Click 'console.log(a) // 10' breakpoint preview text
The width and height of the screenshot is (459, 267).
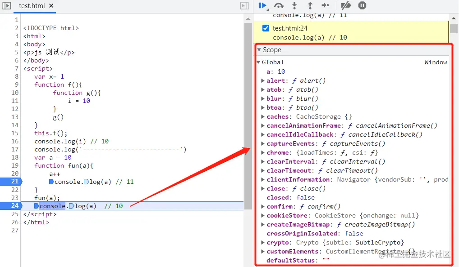coord(310,37)
